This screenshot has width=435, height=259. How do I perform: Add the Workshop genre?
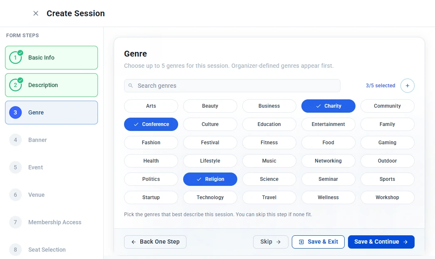pyautogui.click(x=387, y=197)
